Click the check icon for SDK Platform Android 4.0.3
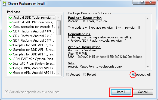The image size is (158, 100). [x=11, y=31]
